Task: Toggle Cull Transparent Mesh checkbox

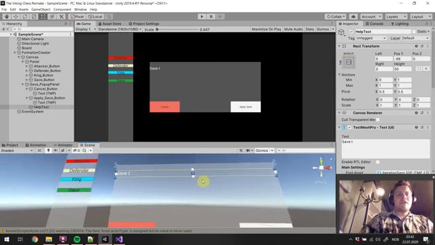Action: pos(378,120)
